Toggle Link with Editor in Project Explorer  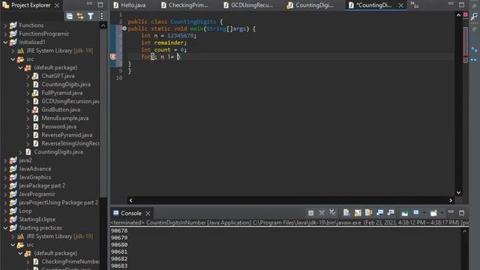(80, 16)
